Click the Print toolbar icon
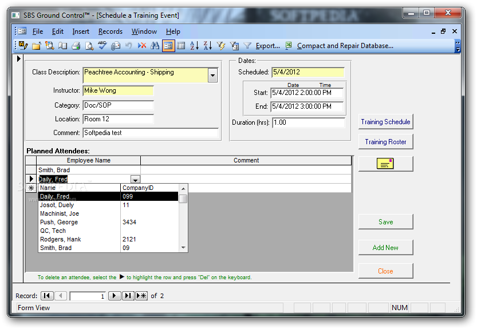This screenshot has width=477, height=329. [76, 46]
